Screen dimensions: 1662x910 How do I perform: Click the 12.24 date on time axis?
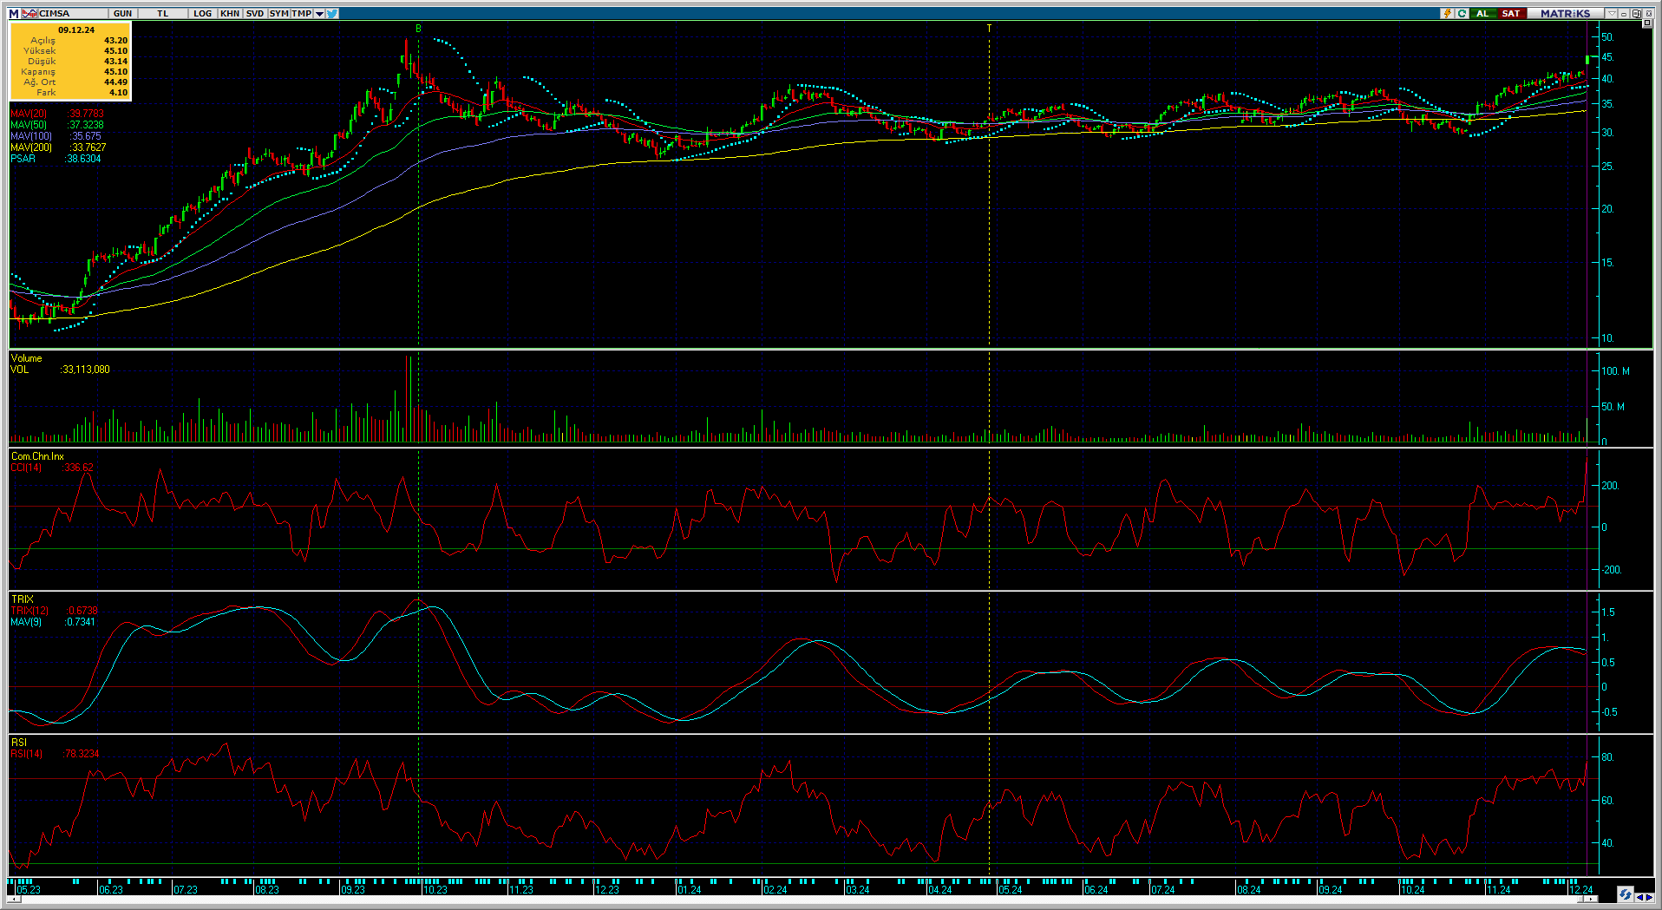coord(1581,890)
